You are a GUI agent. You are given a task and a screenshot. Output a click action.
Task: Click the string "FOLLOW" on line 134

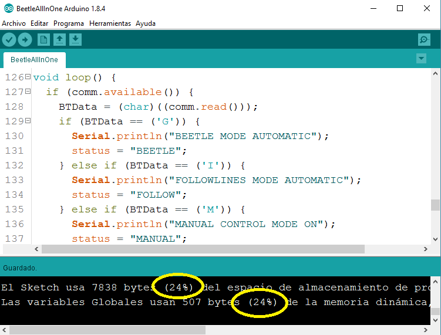click(156, 195)
